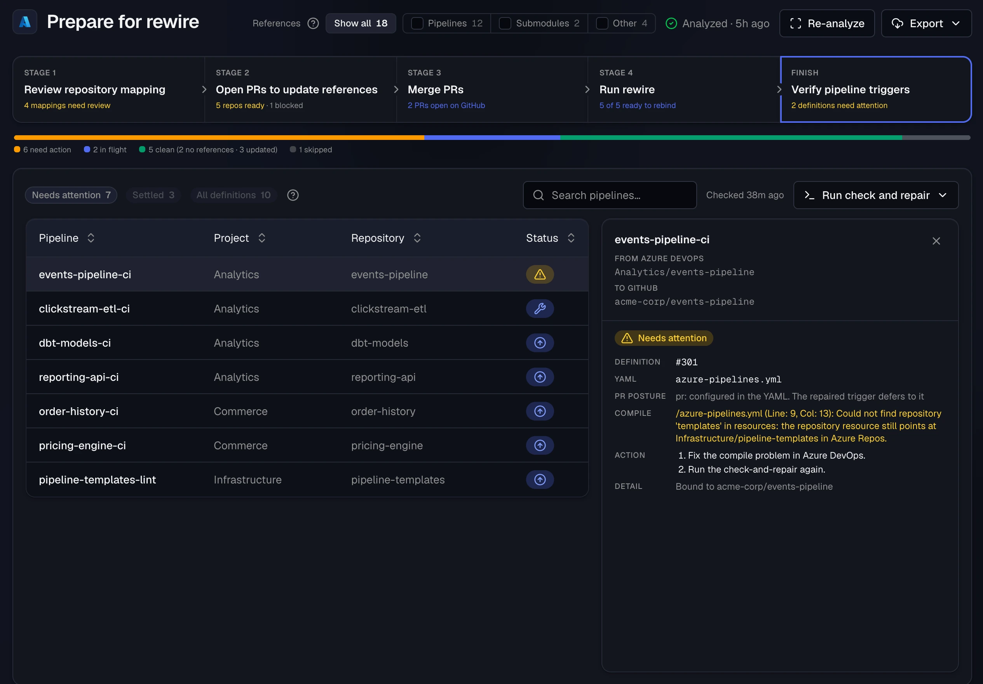Image resolution: width=983 pixels, height=684 pixels.
Task: Click the wrench status icon for clickstream-etl-ci
Action: point(539,308)
